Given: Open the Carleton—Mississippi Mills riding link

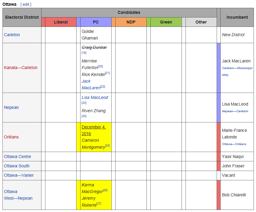Looking at the screenshot, I should click(x=237, y=68).
